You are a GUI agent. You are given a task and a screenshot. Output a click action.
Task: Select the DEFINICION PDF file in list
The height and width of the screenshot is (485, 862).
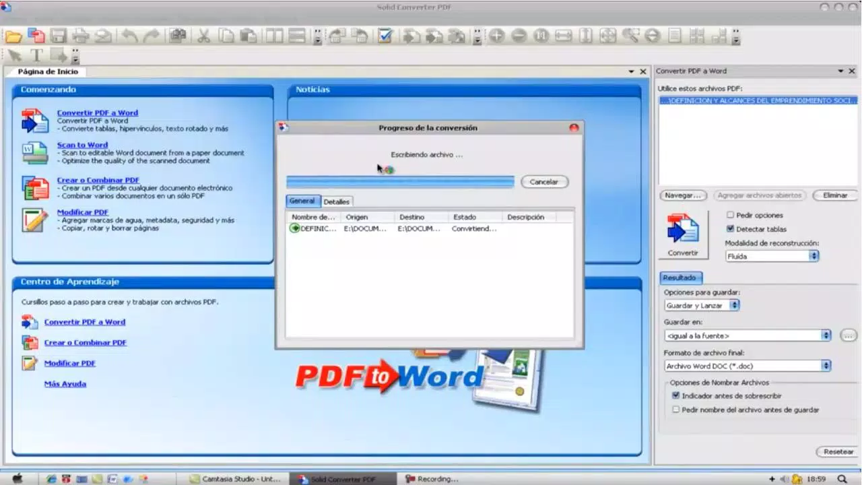tap(758, 100)
